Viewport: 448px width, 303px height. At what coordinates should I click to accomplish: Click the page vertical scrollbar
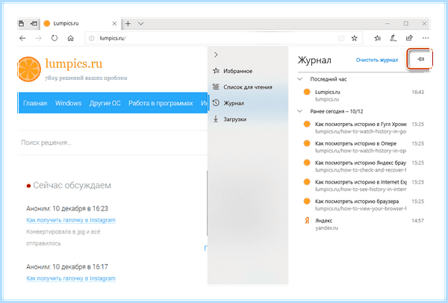[207, 203]
